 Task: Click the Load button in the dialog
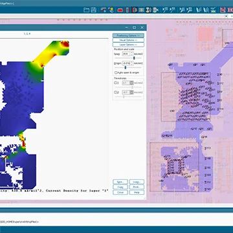tap(137, 182)
